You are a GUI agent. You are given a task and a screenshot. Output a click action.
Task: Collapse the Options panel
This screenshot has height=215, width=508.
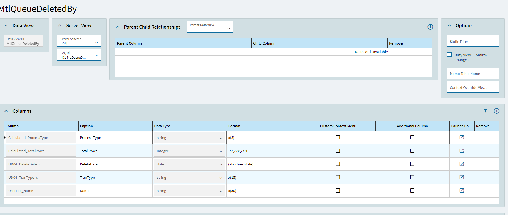(449, 25)
